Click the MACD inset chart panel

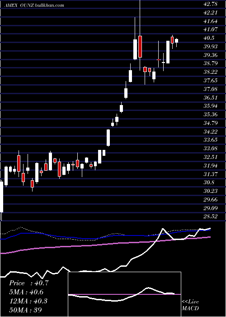[x=124, y=294]
